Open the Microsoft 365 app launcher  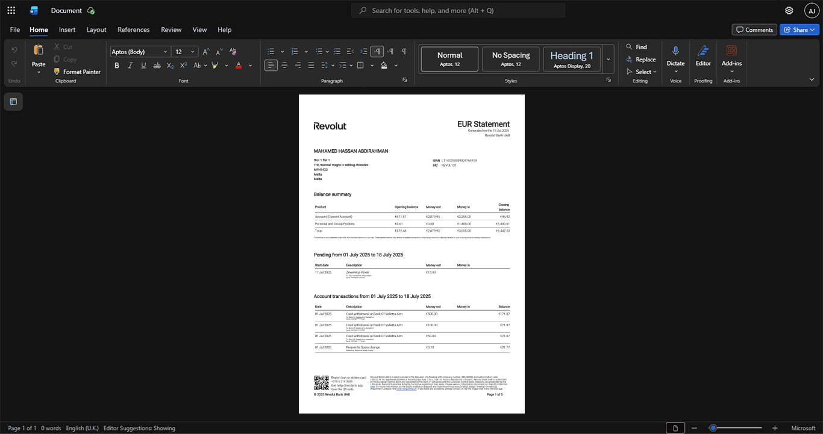click(11, 10)
